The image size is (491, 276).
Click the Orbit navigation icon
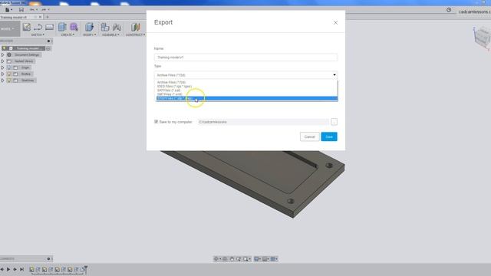pyautogui.click(x=216, y=259)
